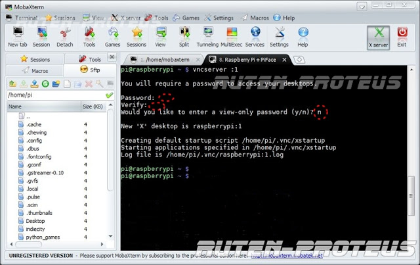Open the Terminal menu
This screenshot has height=265, width=420.
tap(22, 18)
